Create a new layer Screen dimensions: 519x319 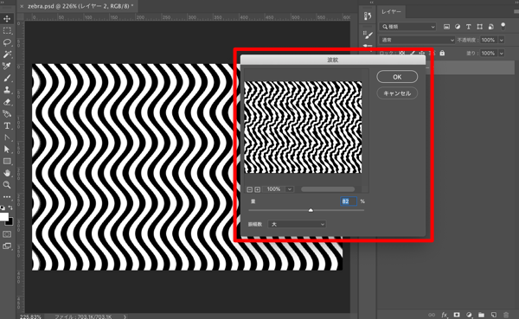pos(494,315)
